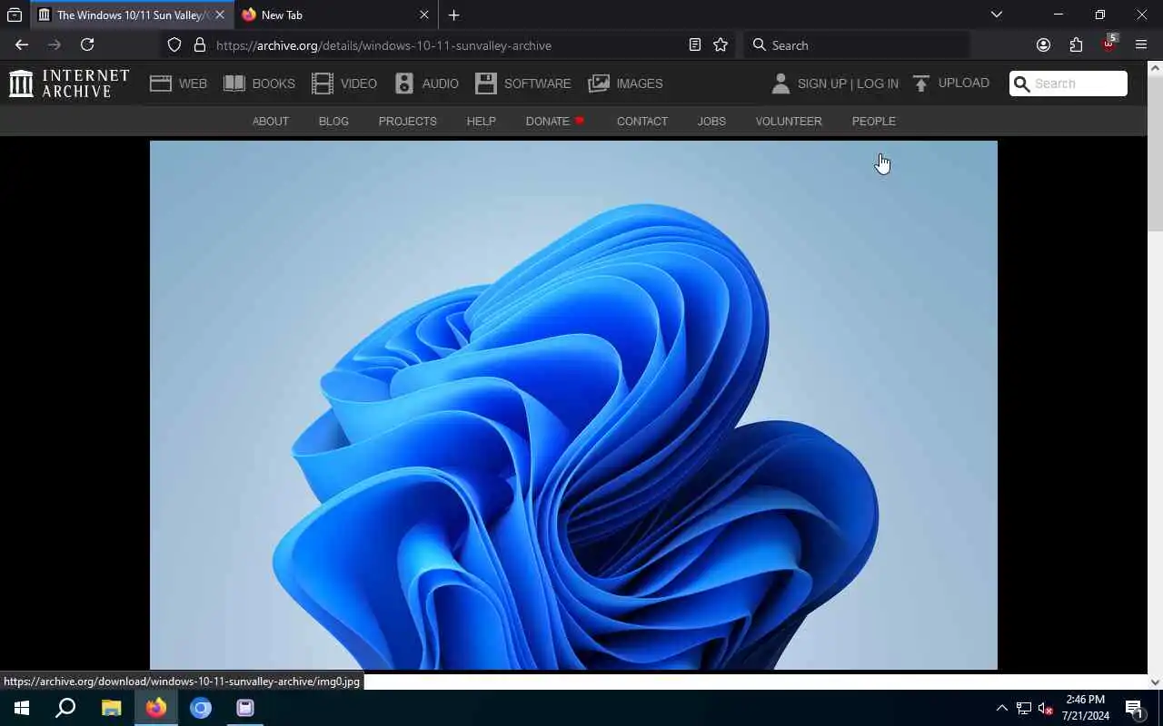Click the purple calendar taskbar app icon
This screenshot has width=1163, height=726.
(245, 708)
